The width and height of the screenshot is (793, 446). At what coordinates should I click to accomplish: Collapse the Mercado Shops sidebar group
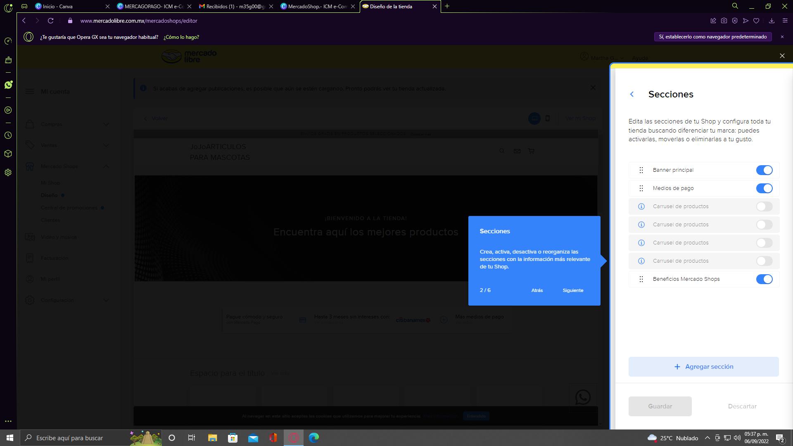point(106,166)
